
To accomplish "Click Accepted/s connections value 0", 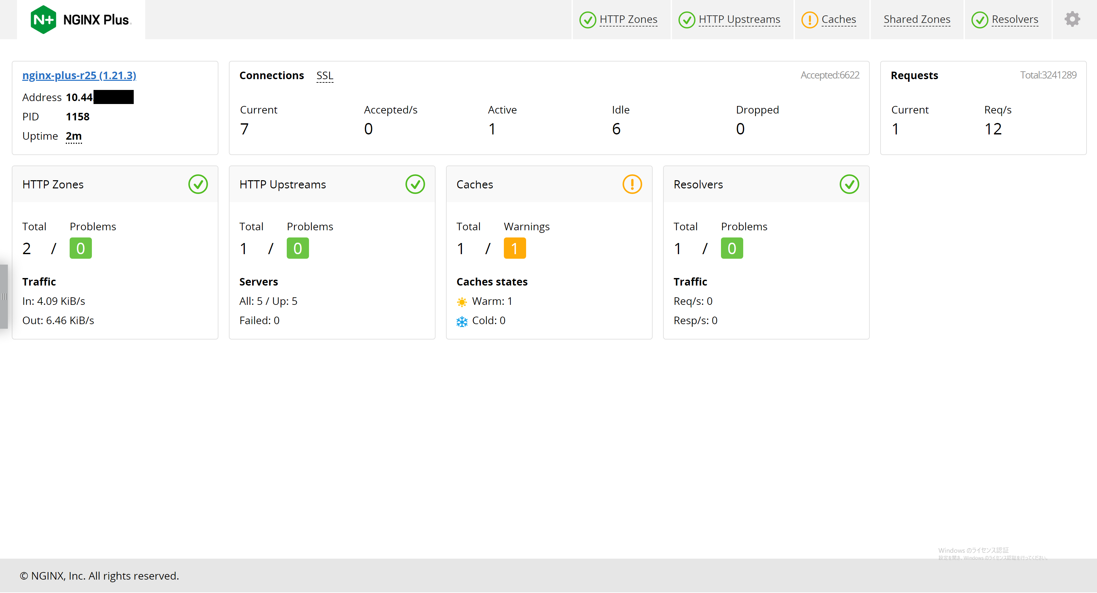I will pyautogui.click(x=369, y=129).
